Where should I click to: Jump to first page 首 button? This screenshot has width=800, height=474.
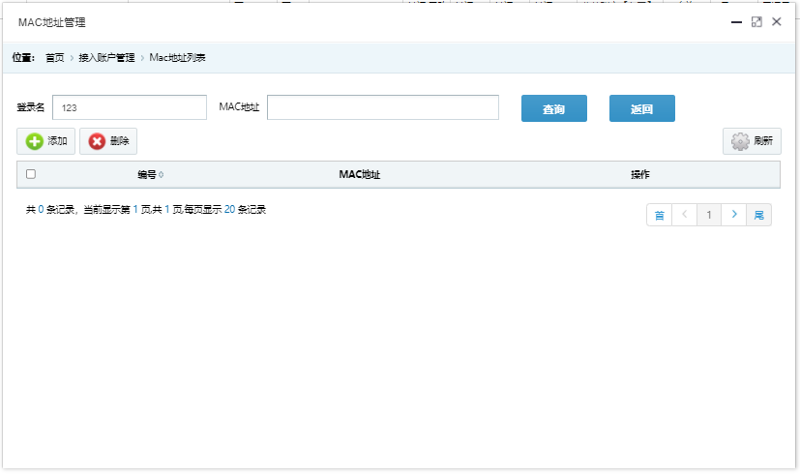659,215
